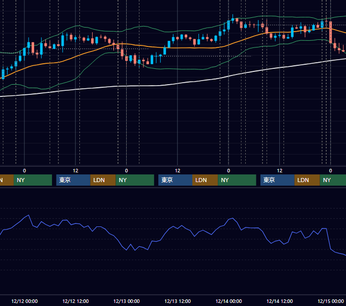
Task: Select the LDN session block on 12/13
Action: click(x=205, y=180)
